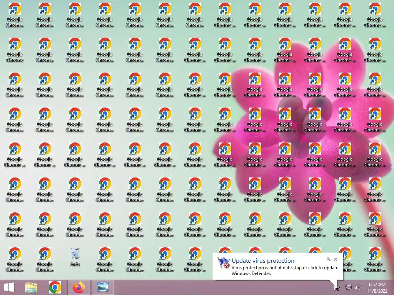Dismiss the virus protection notification

[x=336, y=259]
